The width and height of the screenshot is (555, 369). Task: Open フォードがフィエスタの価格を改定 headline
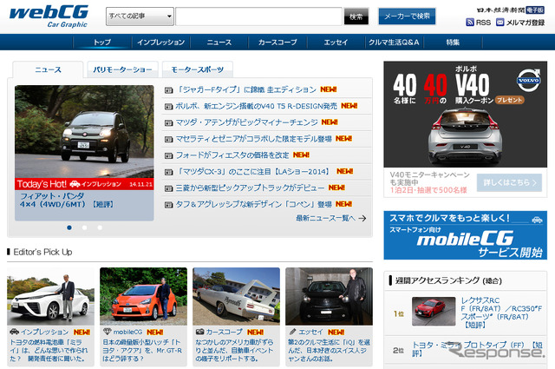pyautogui.click(x=232, y=155)
